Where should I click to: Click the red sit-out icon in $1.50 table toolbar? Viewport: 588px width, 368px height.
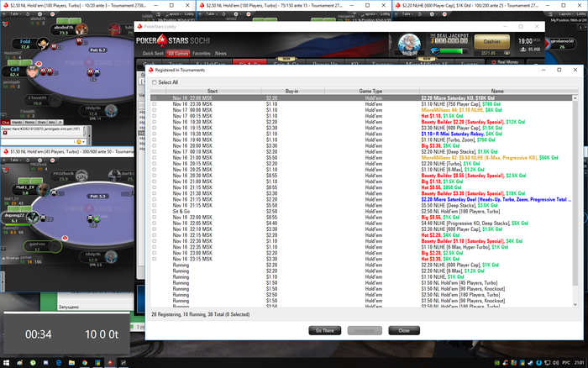(52, 160)
